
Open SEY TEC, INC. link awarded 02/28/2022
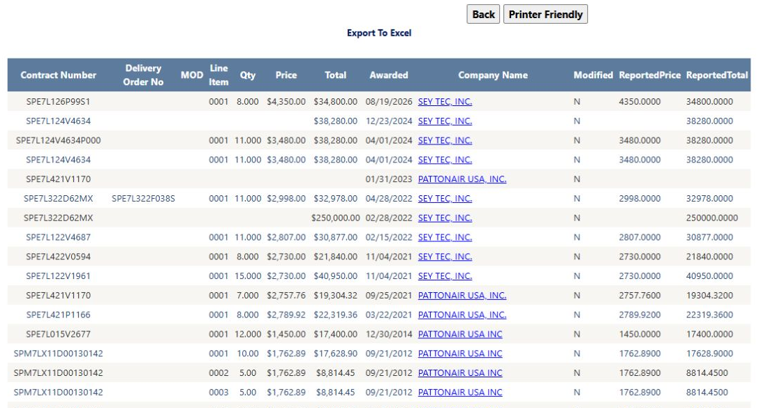445,218
